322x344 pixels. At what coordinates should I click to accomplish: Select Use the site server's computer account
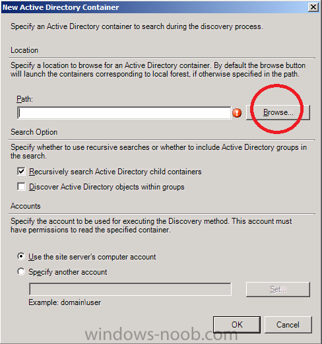(21, 256)
